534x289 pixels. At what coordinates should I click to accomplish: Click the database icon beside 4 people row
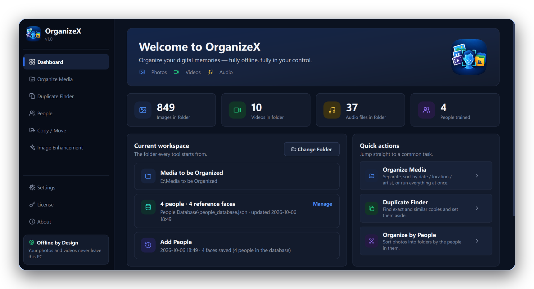pyautogui.click(x=148, y=207)
